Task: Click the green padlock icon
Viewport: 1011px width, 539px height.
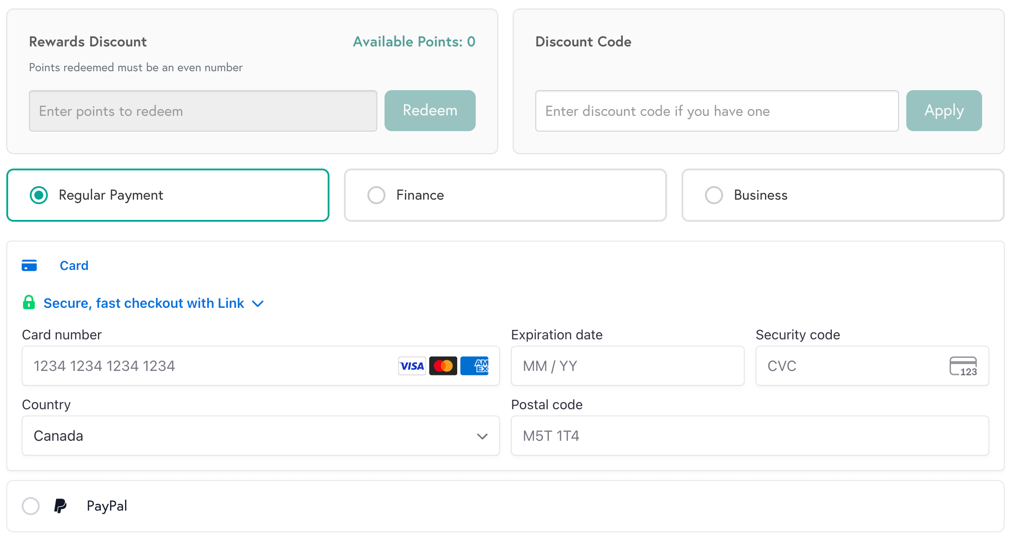Action: click(x=29, y=302)
